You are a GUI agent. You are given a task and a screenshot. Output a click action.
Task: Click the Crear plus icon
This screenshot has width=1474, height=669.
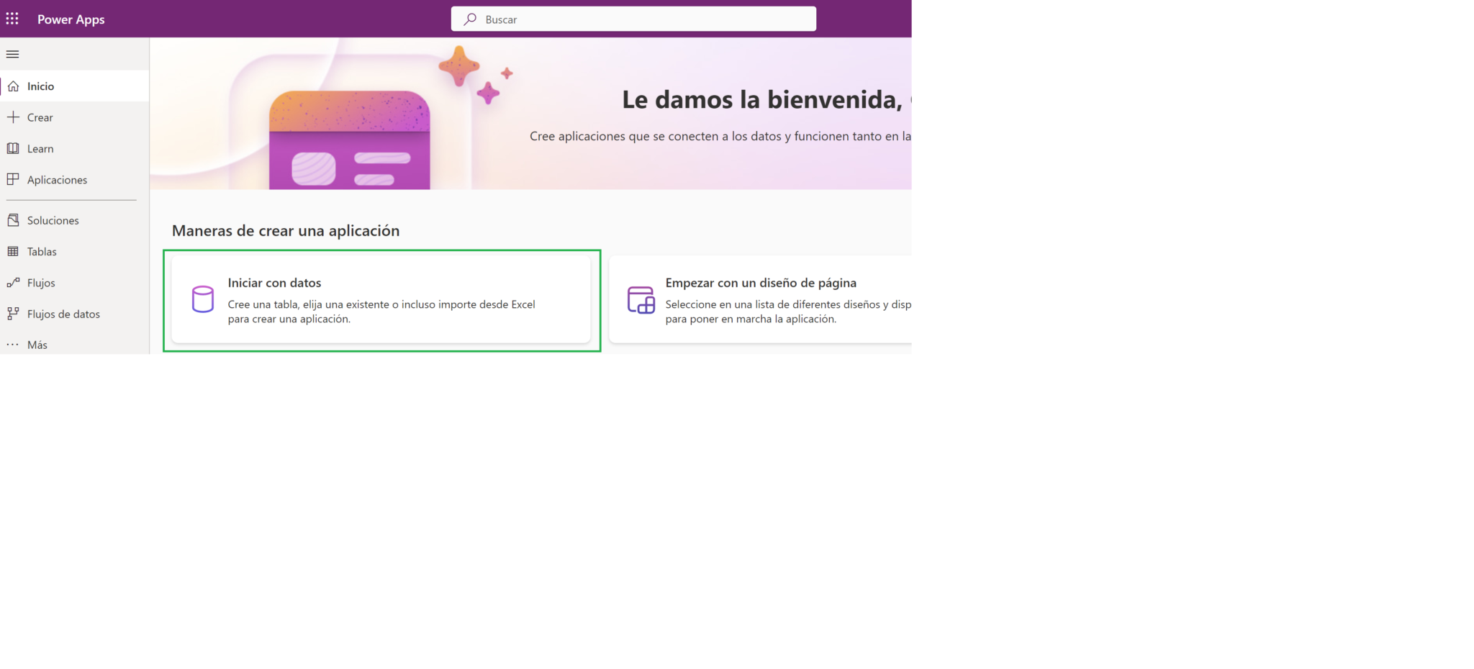coord(13,117)
